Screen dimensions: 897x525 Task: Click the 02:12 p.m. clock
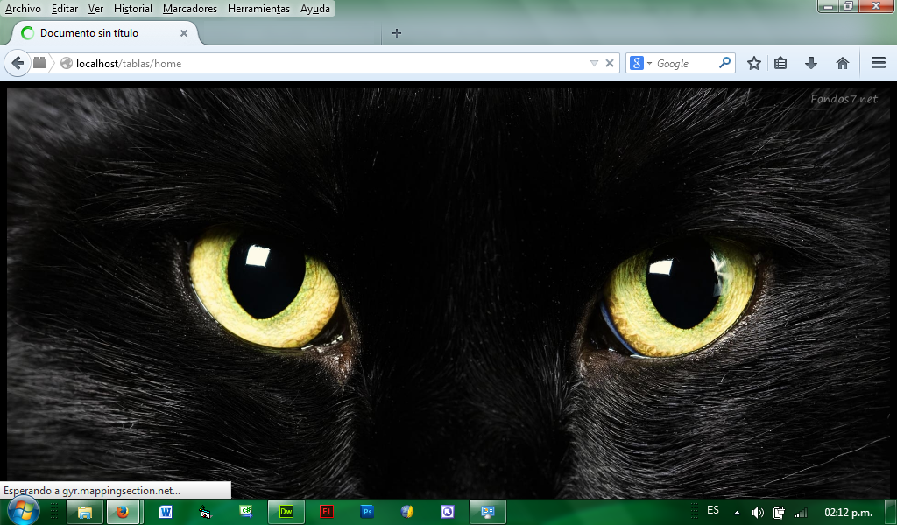(848, 513)
